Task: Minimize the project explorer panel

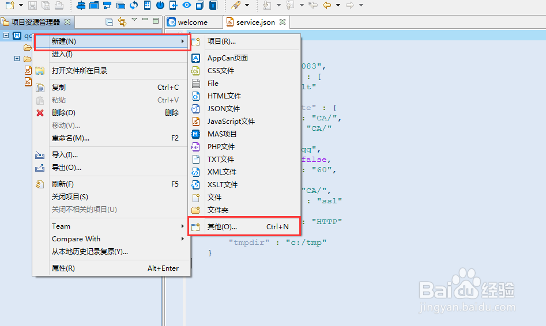Action: [145, 20]
